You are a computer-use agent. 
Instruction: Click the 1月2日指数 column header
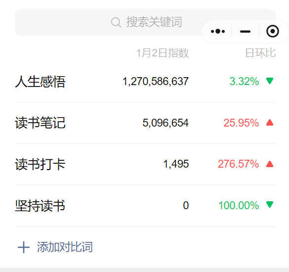coord(163,53)
